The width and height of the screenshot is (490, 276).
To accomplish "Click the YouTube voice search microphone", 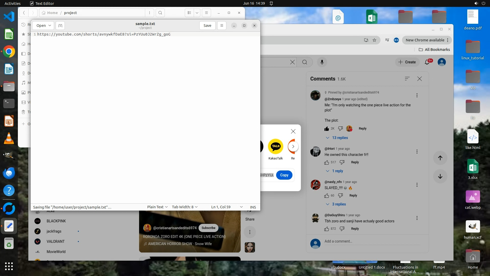I will click(322, 62).
